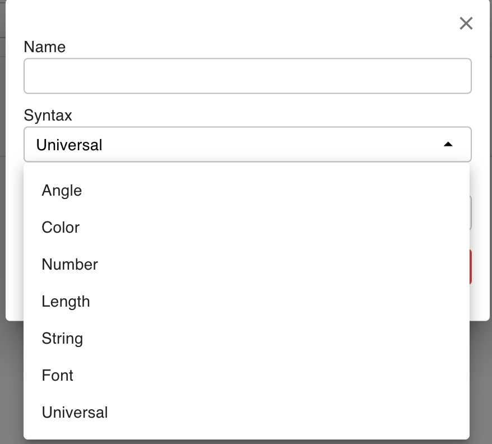The width and height of the screenshot is (492, 444).
Task: Collapse the Syntax list using the up-arrow
Action: pyautogui.click(x=448, y=145)
